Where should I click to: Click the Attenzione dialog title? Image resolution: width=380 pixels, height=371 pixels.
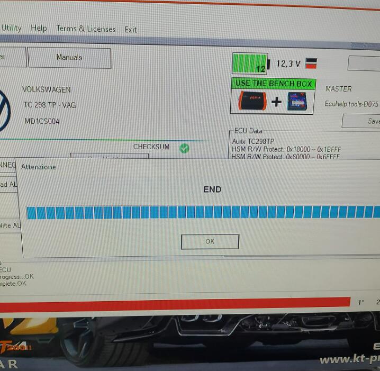39,167
